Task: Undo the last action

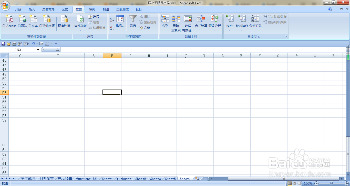Action: click(33, 44)
